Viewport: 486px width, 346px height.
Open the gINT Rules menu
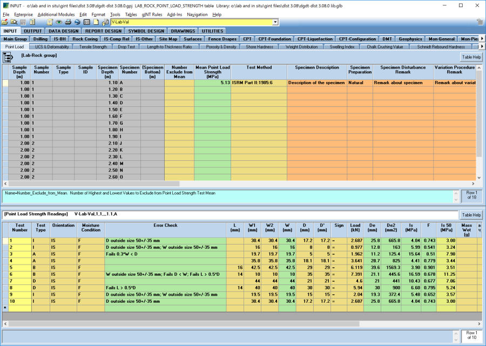coord(152,15)
